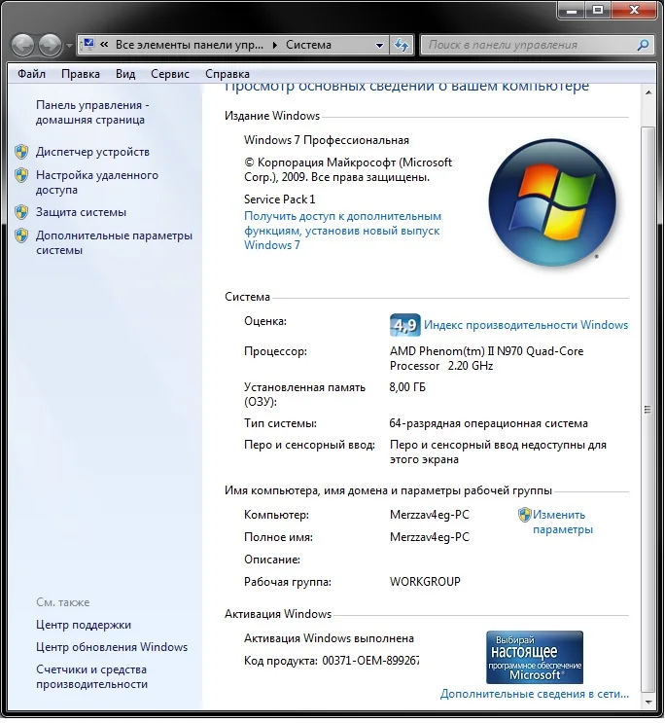Image resolution: width=665 pixels, height=723 pixels.
Task: Open 'Центр поддержки' link
Action: (x=84, y=625)
